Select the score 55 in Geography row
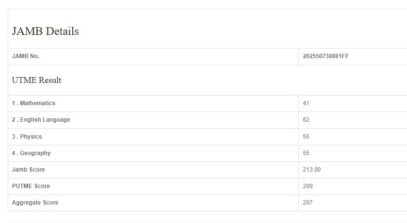 pos(306,153)
